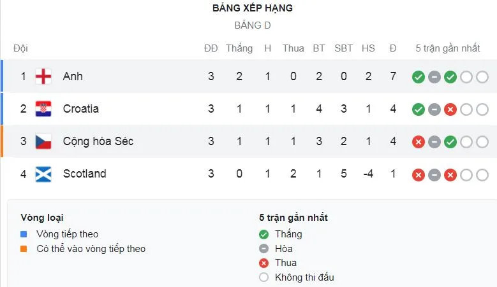497x287 pixels.
Task: Sort by the HS goal difference header
Action: [x=368, y=48]
